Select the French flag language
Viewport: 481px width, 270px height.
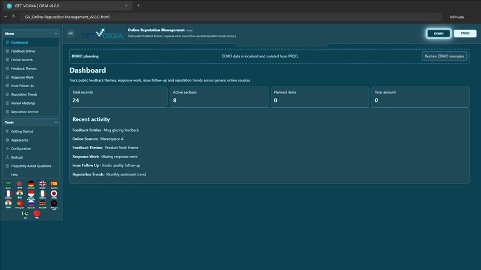tap(8, 194)
